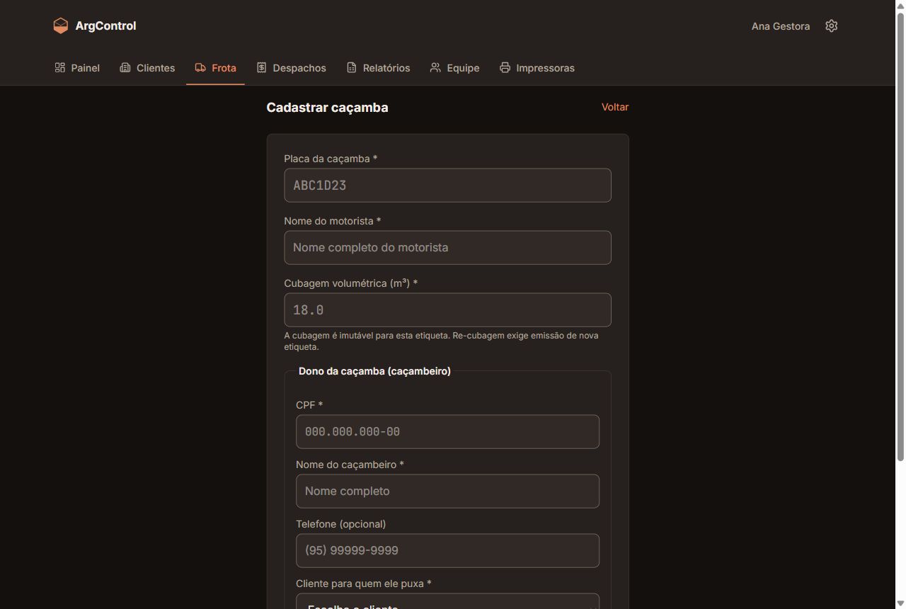The height and width of the screenshot is (609, 906).
Task: Expand the client selection dropdown
Action: pos(447,601)
